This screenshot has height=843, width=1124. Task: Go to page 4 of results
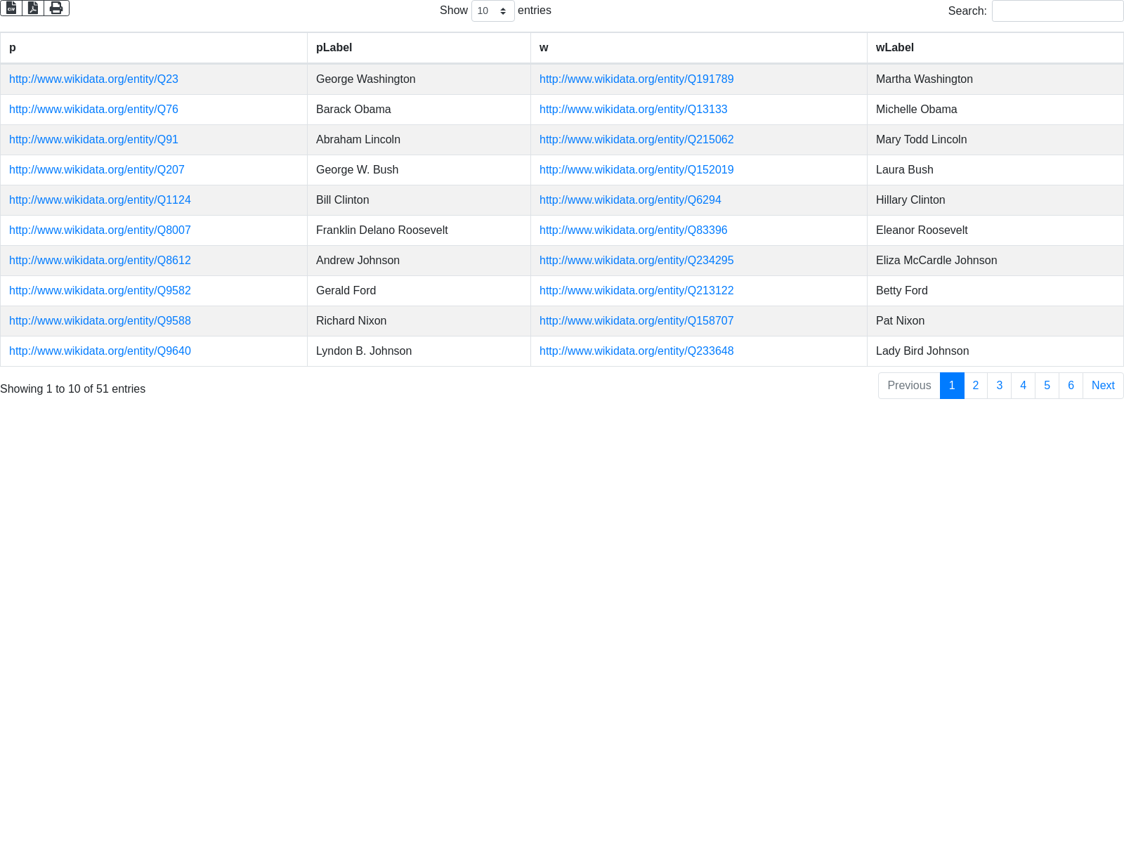tap(1023, 386)
